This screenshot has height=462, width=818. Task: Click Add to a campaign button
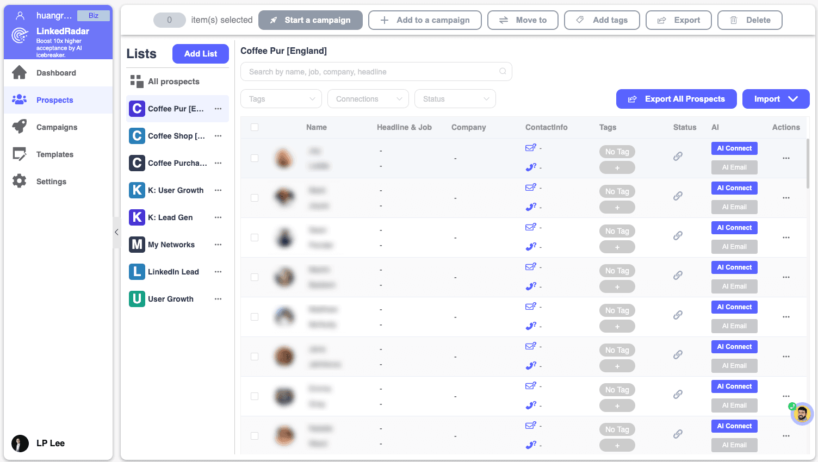[425, 20]
